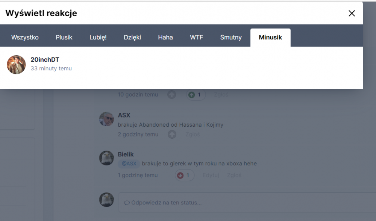Open the 20inchDT username link
Image resolution: width=376 pixels, height=221 pixels.
click(x=45, y=60)
